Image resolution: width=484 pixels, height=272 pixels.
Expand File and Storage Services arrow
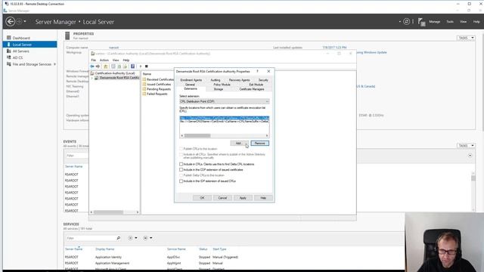pos(54,64)
